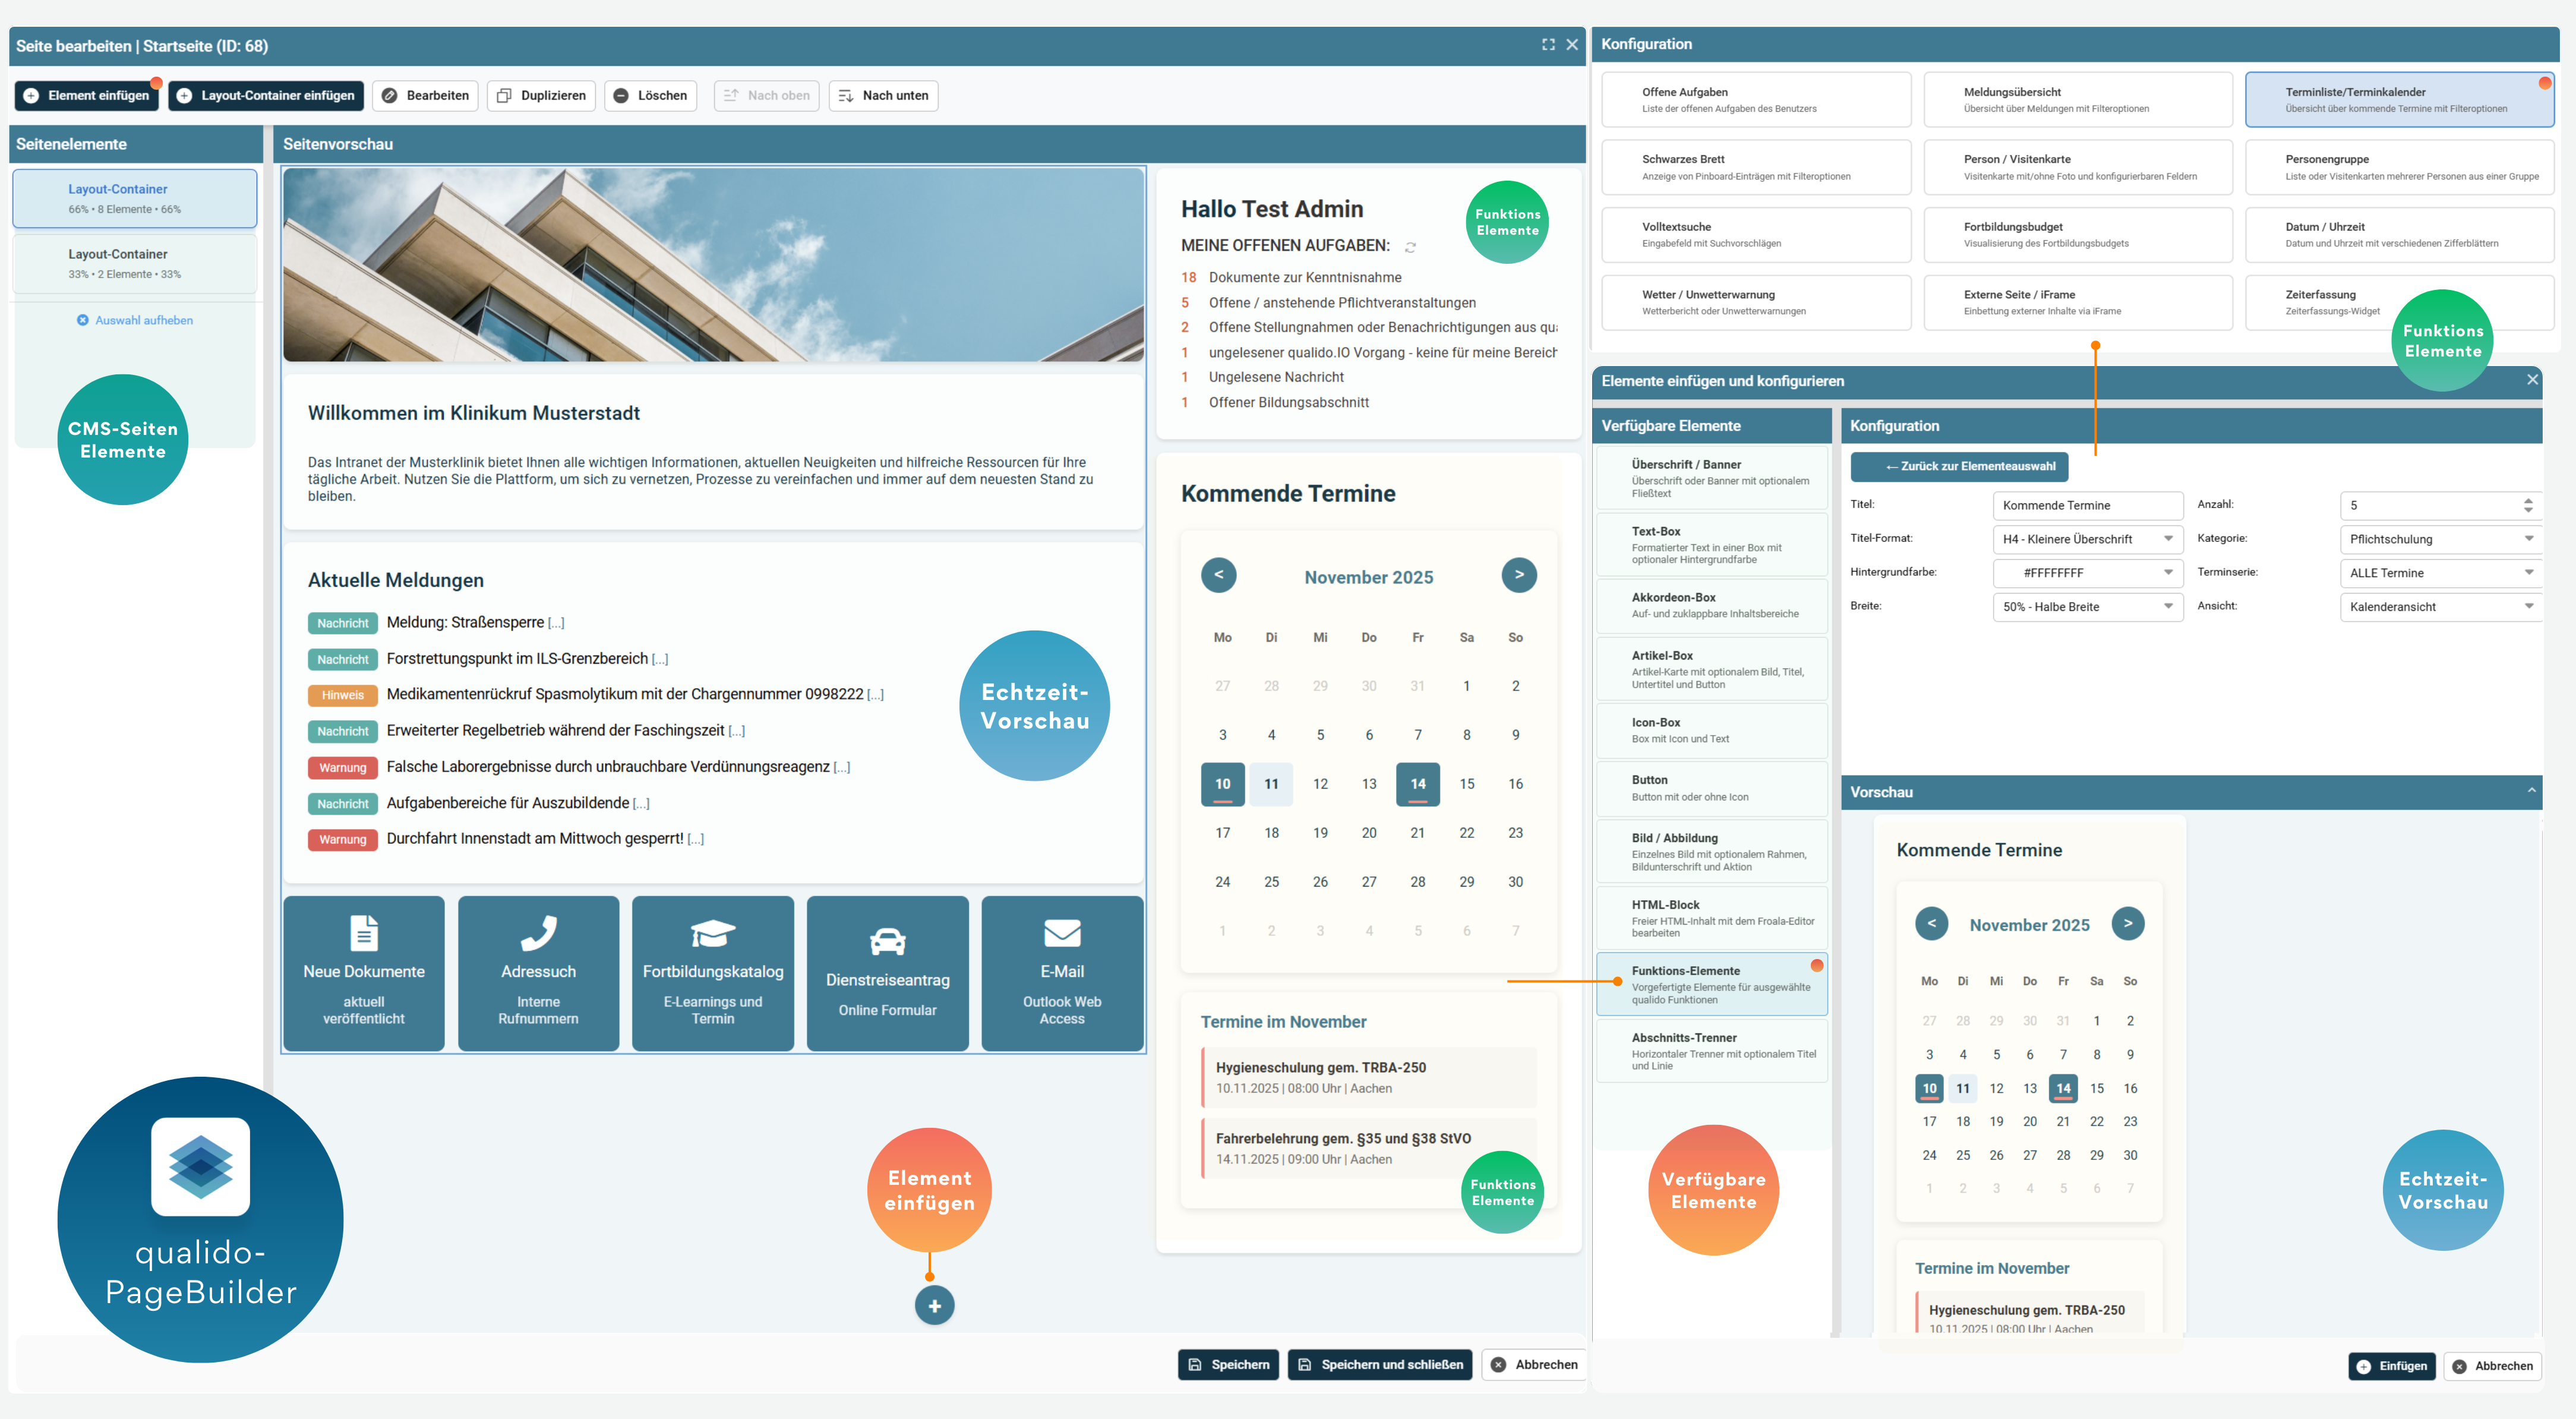
Task: Select Funktions-Elemente from available elements
Action: pyautogui.click(x=1712, y=983)
